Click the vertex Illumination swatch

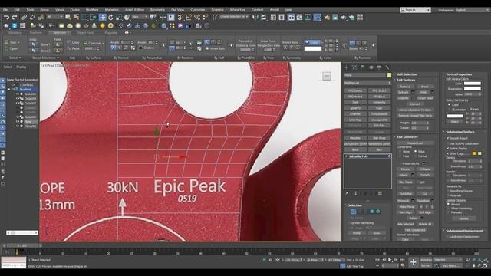coord(473,89)
